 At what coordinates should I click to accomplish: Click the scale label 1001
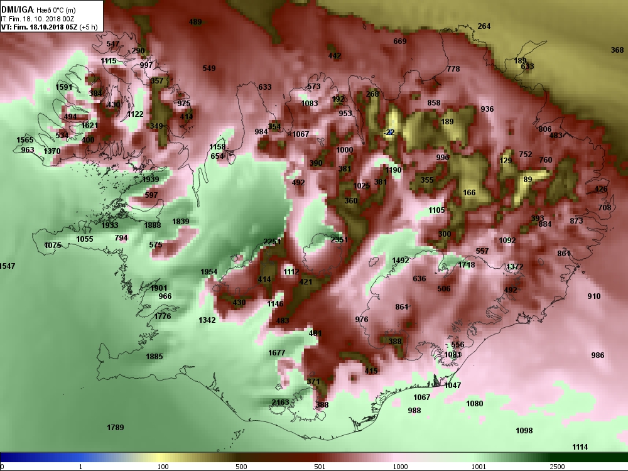(479, 467)
